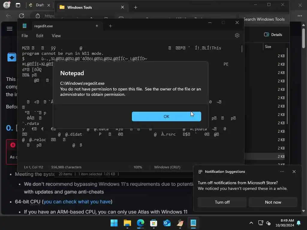307x230 pixels.
Task: Dismiss the Notification Suggestions popup
Action: (294, 172)
